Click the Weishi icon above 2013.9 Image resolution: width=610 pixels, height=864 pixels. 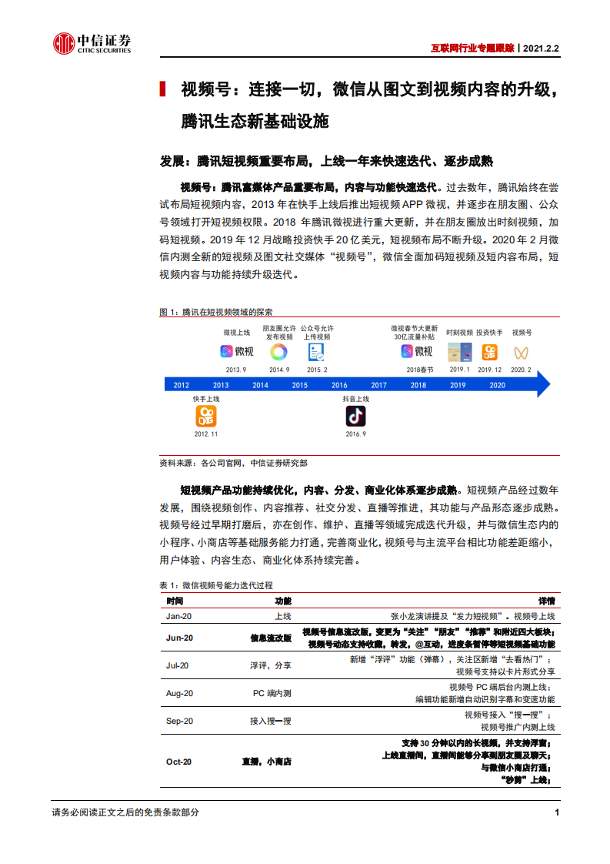point(227,351)
